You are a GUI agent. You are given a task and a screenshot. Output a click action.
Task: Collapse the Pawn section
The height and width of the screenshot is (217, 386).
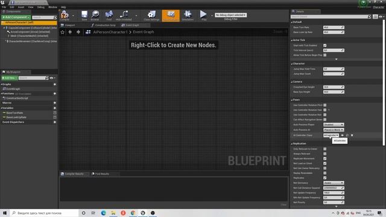coord(292,100)
